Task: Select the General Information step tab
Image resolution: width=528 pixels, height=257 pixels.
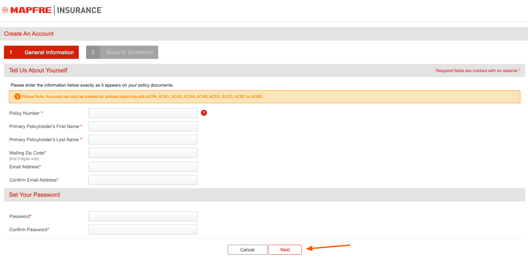Action: (41, 52)
